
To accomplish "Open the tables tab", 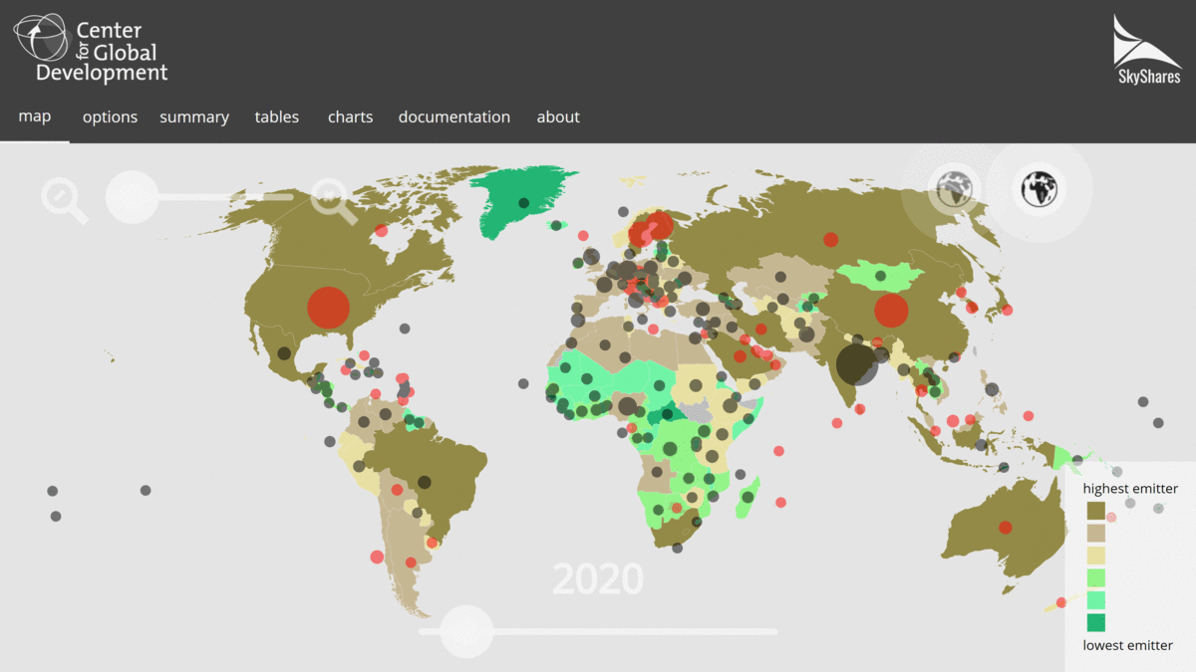I will [x=277, y=116].
